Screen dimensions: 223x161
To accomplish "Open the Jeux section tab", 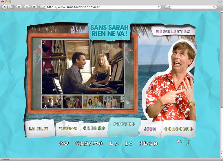I will click(150, 129).
